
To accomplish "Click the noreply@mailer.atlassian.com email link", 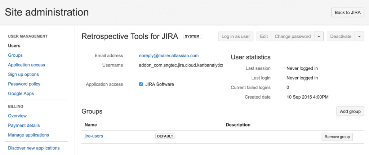I will pyautogui.click(x=169, y=56).
